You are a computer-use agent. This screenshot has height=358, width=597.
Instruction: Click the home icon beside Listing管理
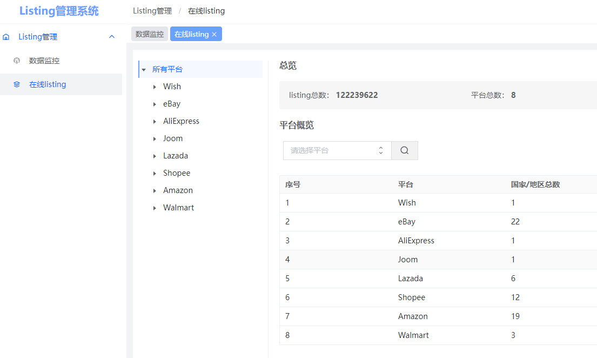6,37
